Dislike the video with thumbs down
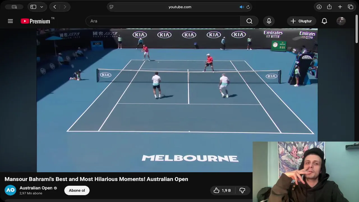 coord(242,190)
